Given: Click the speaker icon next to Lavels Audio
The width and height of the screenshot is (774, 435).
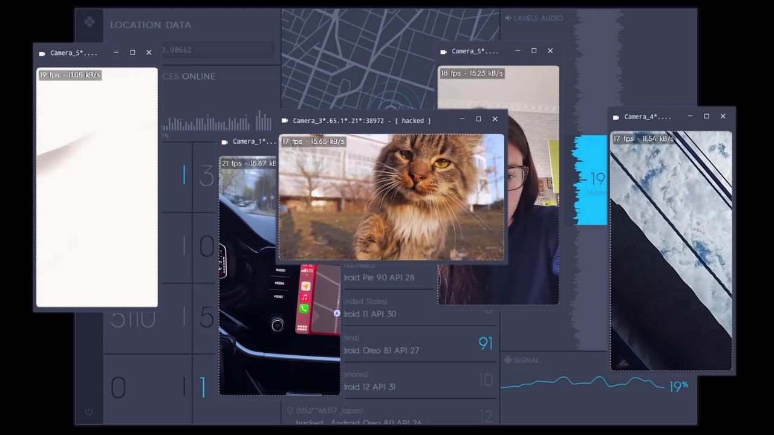Looking at the screenshot, I should (508, 18).
